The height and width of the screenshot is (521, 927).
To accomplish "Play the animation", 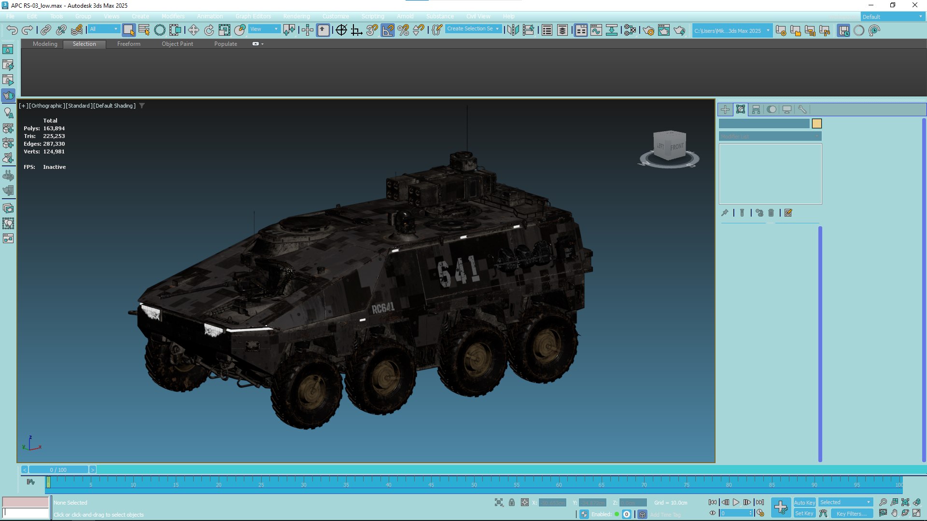I will [x=736, y=502].
